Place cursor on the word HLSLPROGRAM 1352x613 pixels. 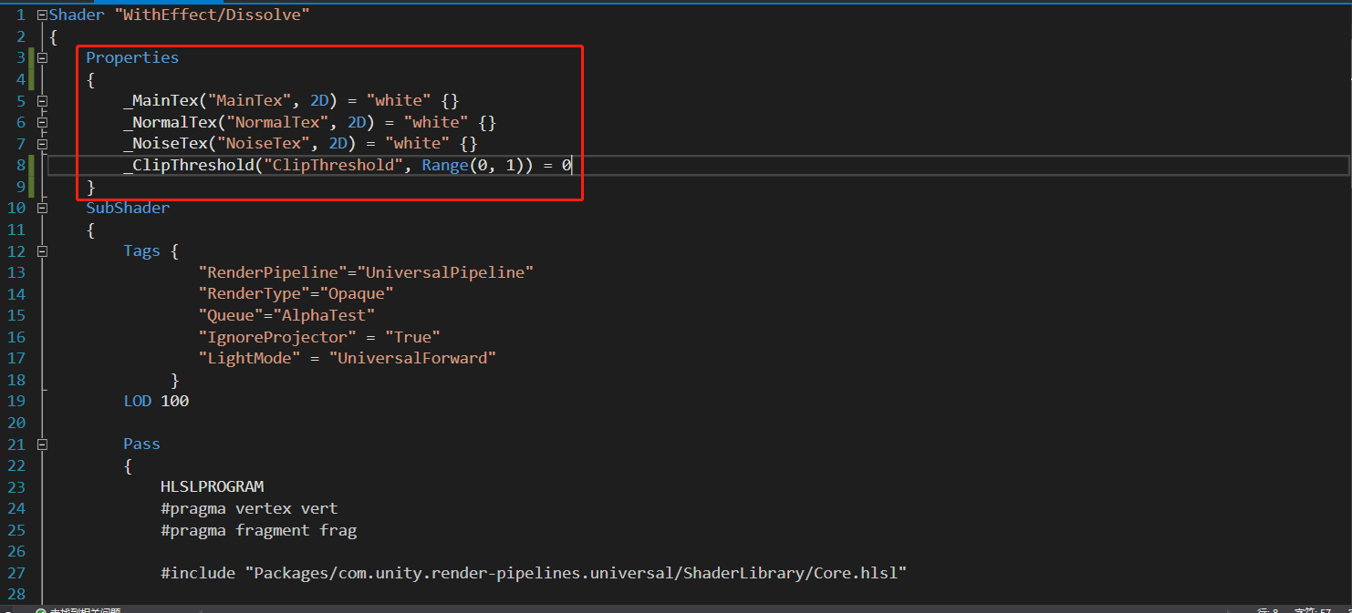(212, 486)
